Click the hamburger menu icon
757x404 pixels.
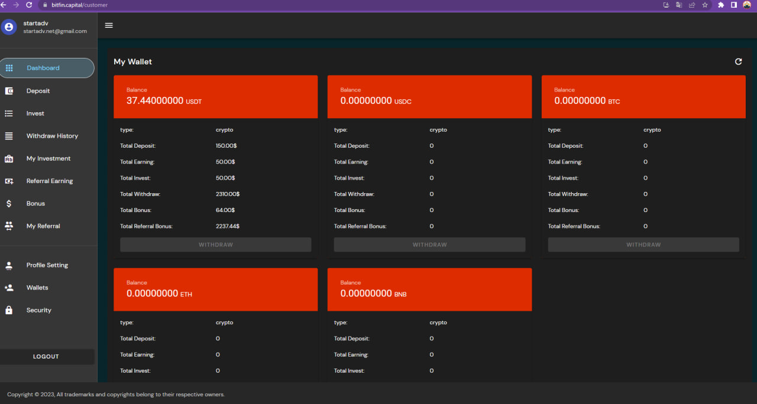coord(109,25)
